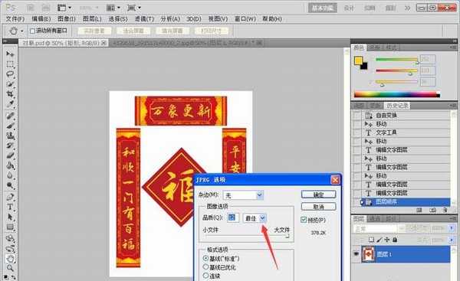Select the Path Selection tool
The width and height of the screenshot is (460, 281).
(10, 217)
